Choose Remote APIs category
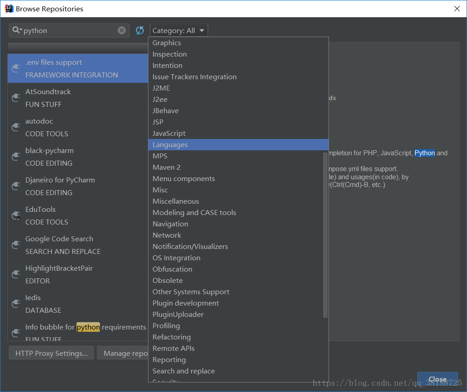The width and height of the screenshot is (467, 392). click(x=238, y=349)
